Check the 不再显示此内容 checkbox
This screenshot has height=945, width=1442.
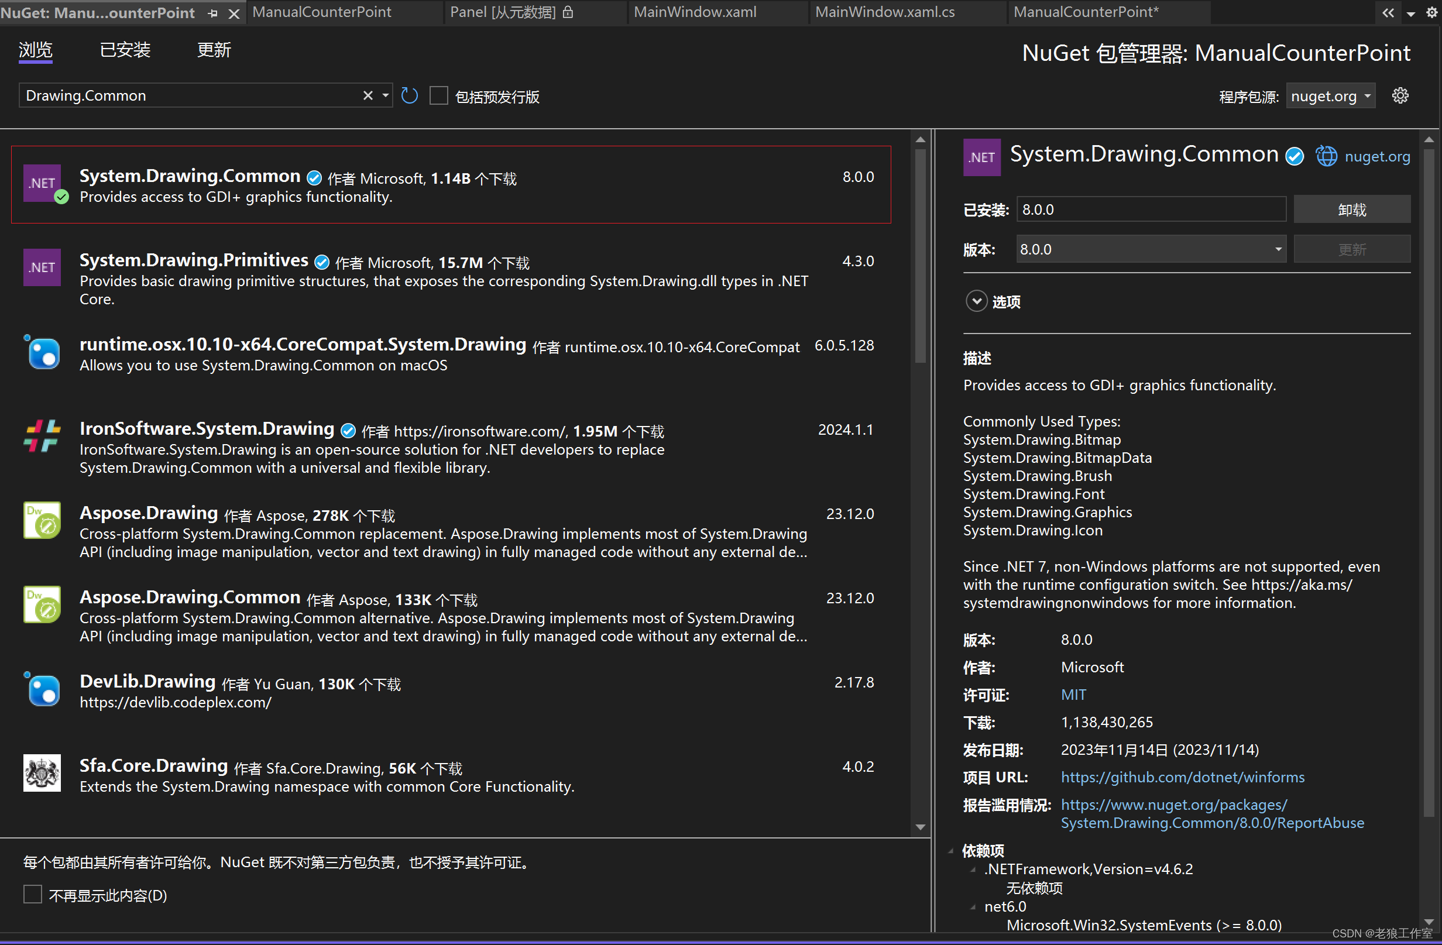point(33,894)
